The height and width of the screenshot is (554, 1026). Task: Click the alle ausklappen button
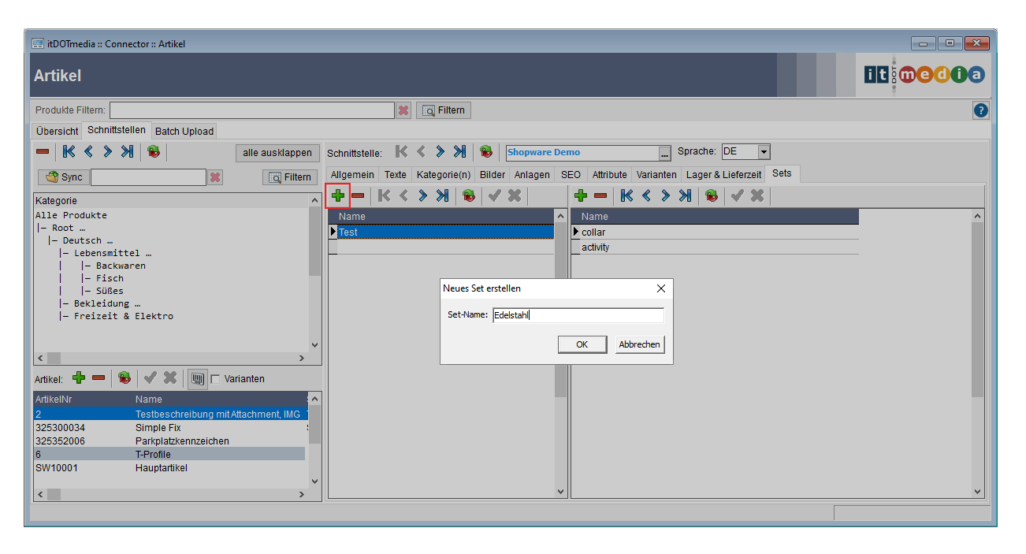(x=277, y=153)
